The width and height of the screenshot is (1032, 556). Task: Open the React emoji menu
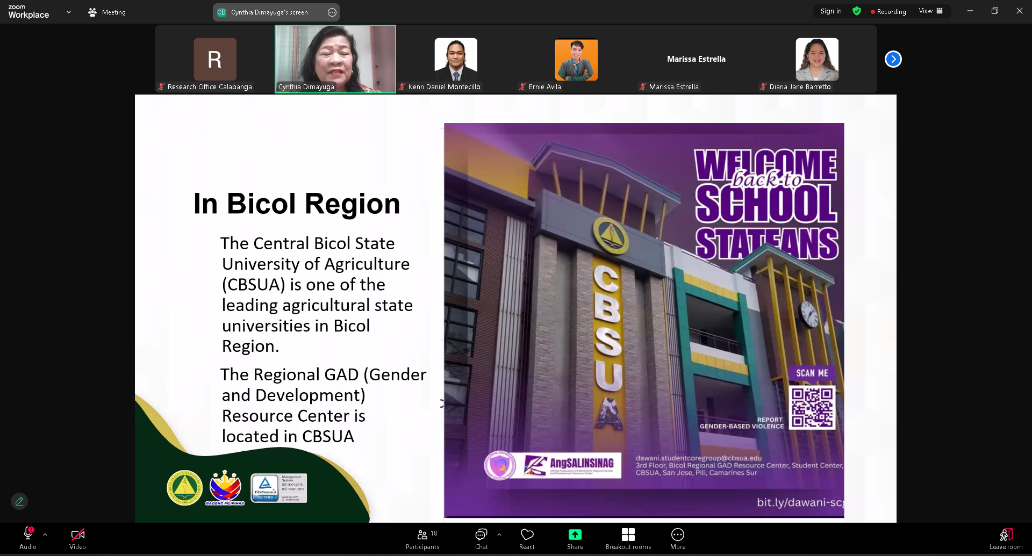point(527,539)
